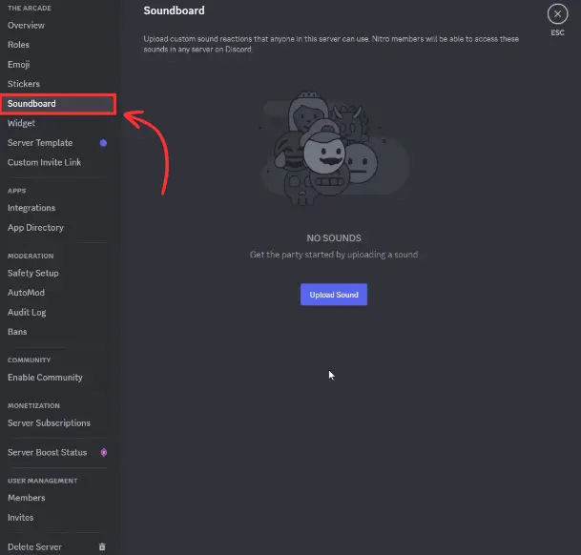Image resolution: width=581 pixels, height=555 pixels.
Task: Select the highlighted Soundboard item
Action: 58,104
